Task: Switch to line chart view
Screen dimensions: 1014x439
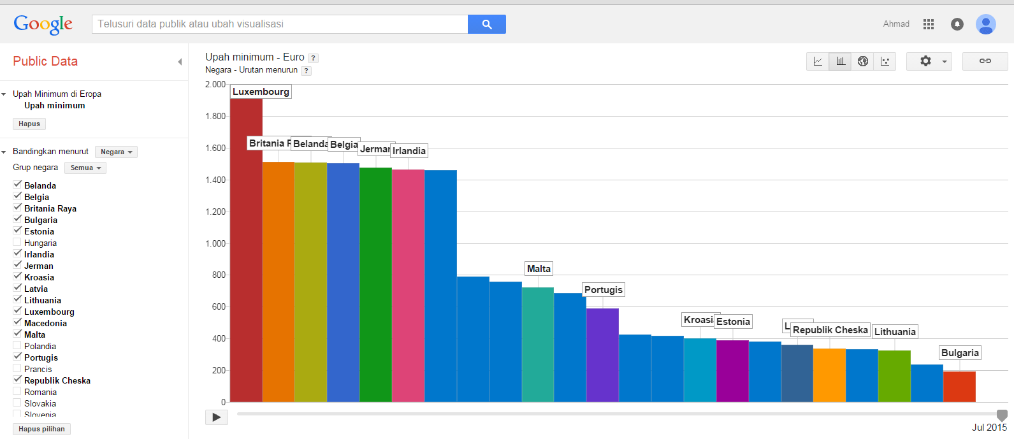Action: (818, 61)
